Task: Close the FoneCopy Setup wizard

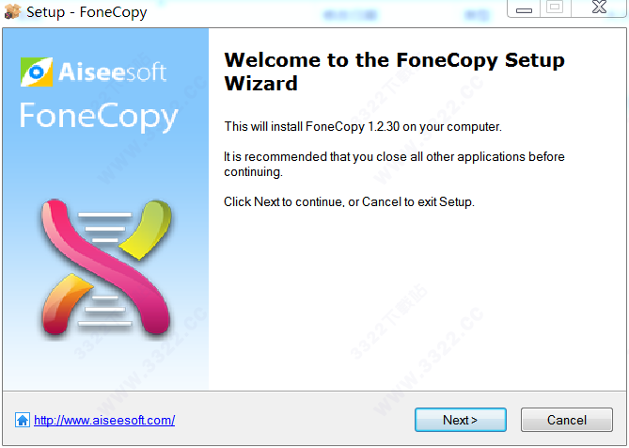Action: click(x=599, y=9)
